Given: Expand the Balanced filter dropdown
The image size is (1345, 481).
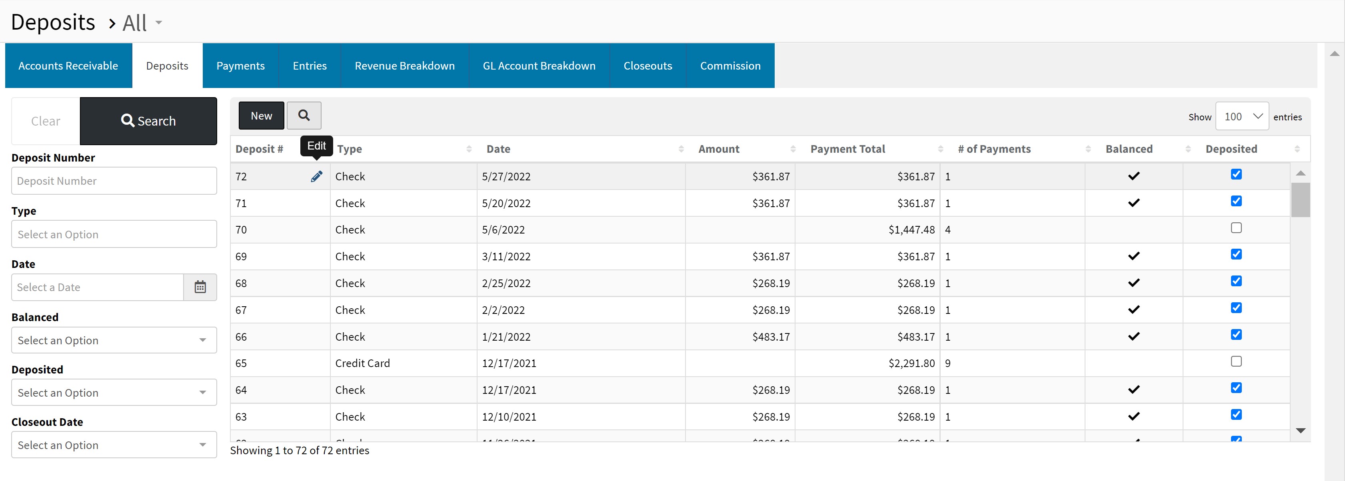Looking at the screenshot, I should (114, 341).
